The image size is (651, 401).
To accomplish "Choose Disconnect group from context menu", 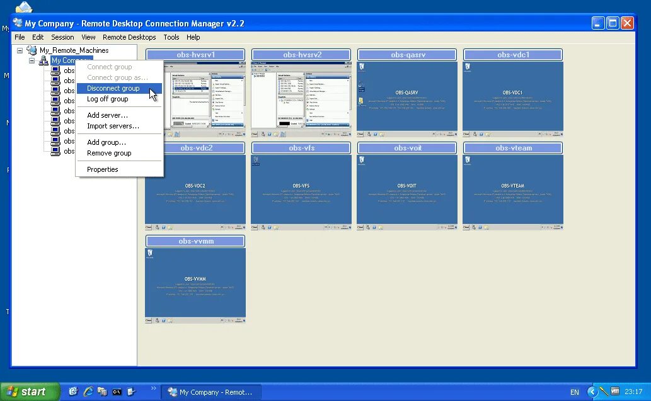I will pos(119,88).
